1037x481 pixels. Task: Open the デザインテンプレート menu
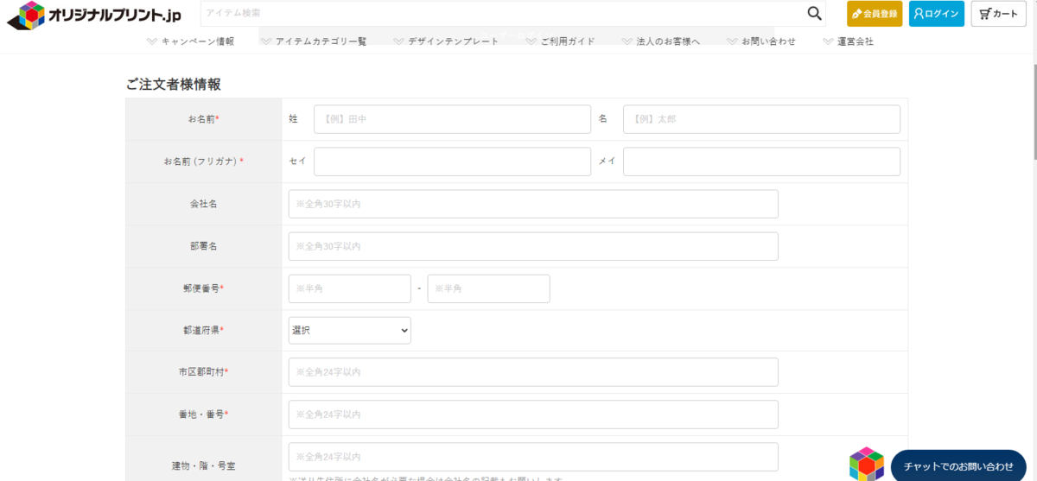446,41
